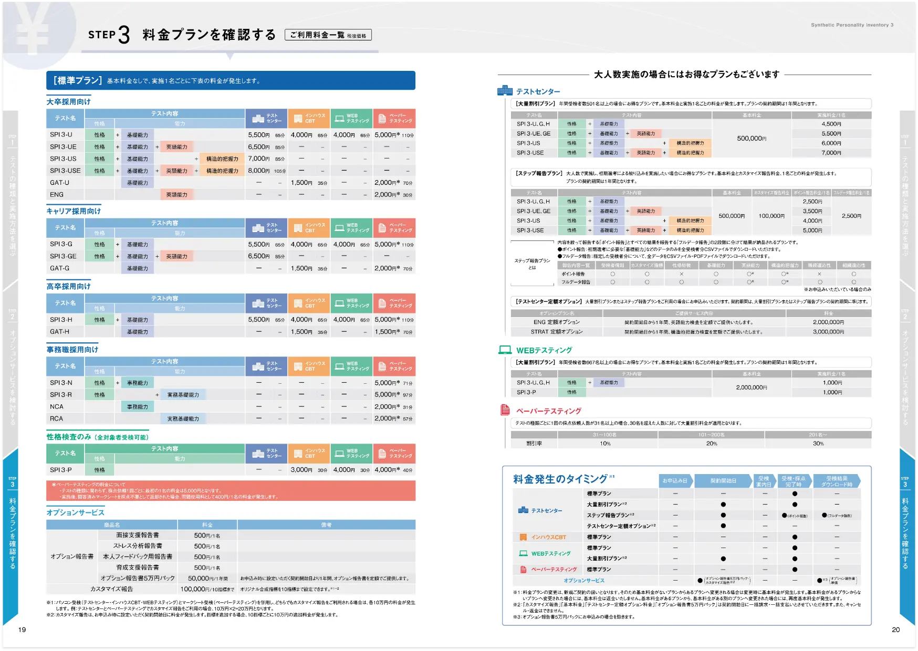This screenshot has width=918, height=651.
Task: Click the インハウスCBT icon in the 料金発生のタイミング table
Action: [523, 537]
